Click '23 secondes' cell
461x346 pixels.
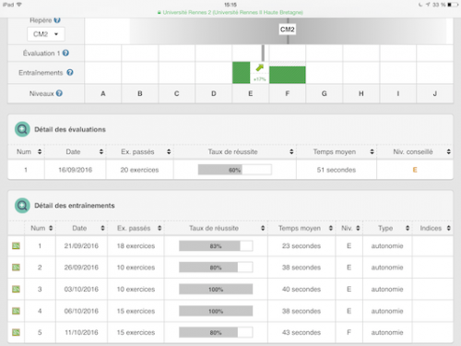(x=301, y=245)
